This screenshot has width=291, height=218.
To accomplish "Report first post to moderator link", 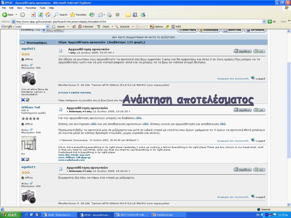I will coord(233,79).
